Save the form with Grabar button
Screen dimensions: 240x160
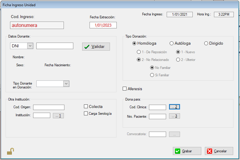click(x=187, y=151)
